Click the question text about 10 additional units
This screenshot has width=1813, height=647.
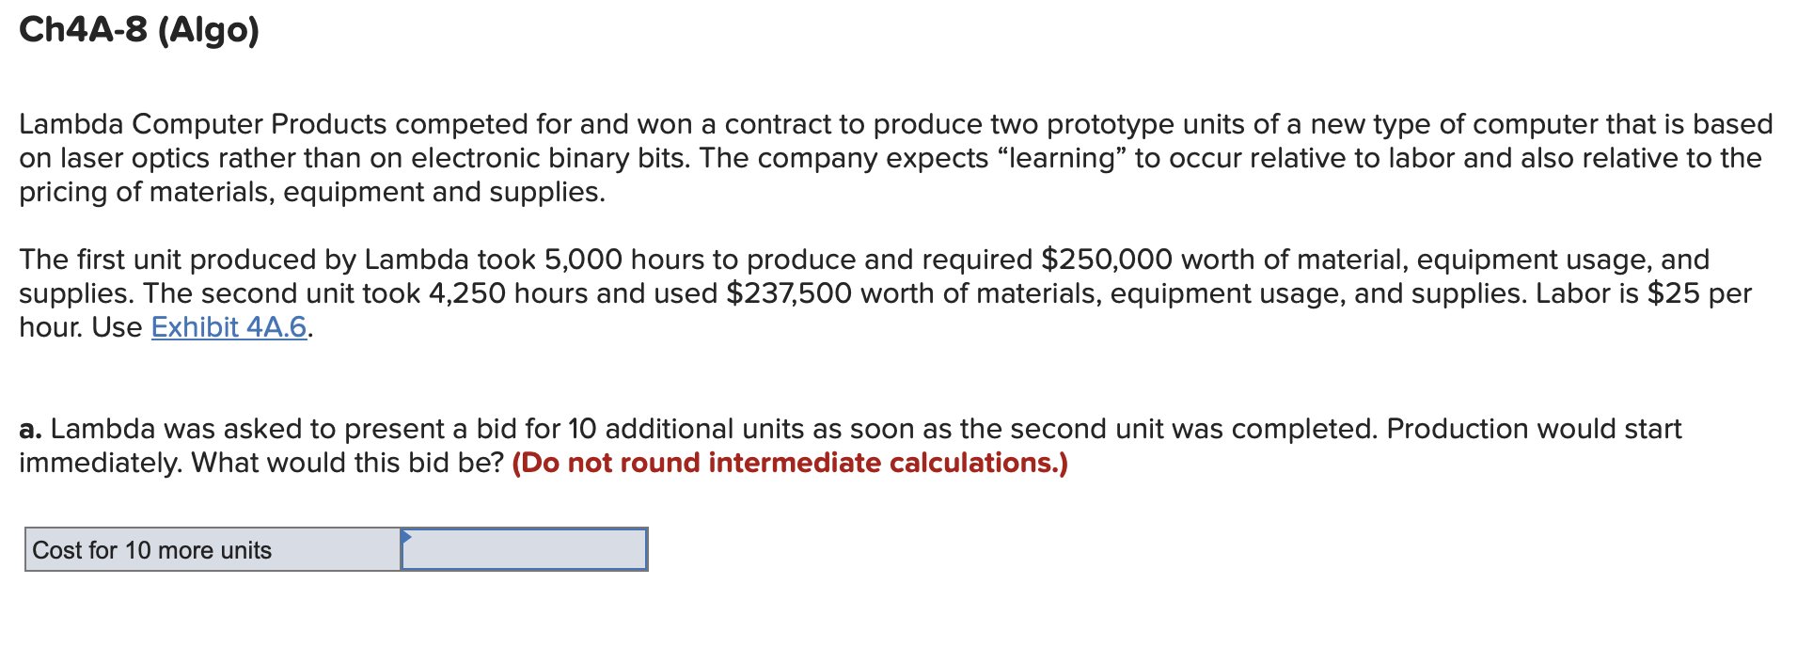pos(658,428)
